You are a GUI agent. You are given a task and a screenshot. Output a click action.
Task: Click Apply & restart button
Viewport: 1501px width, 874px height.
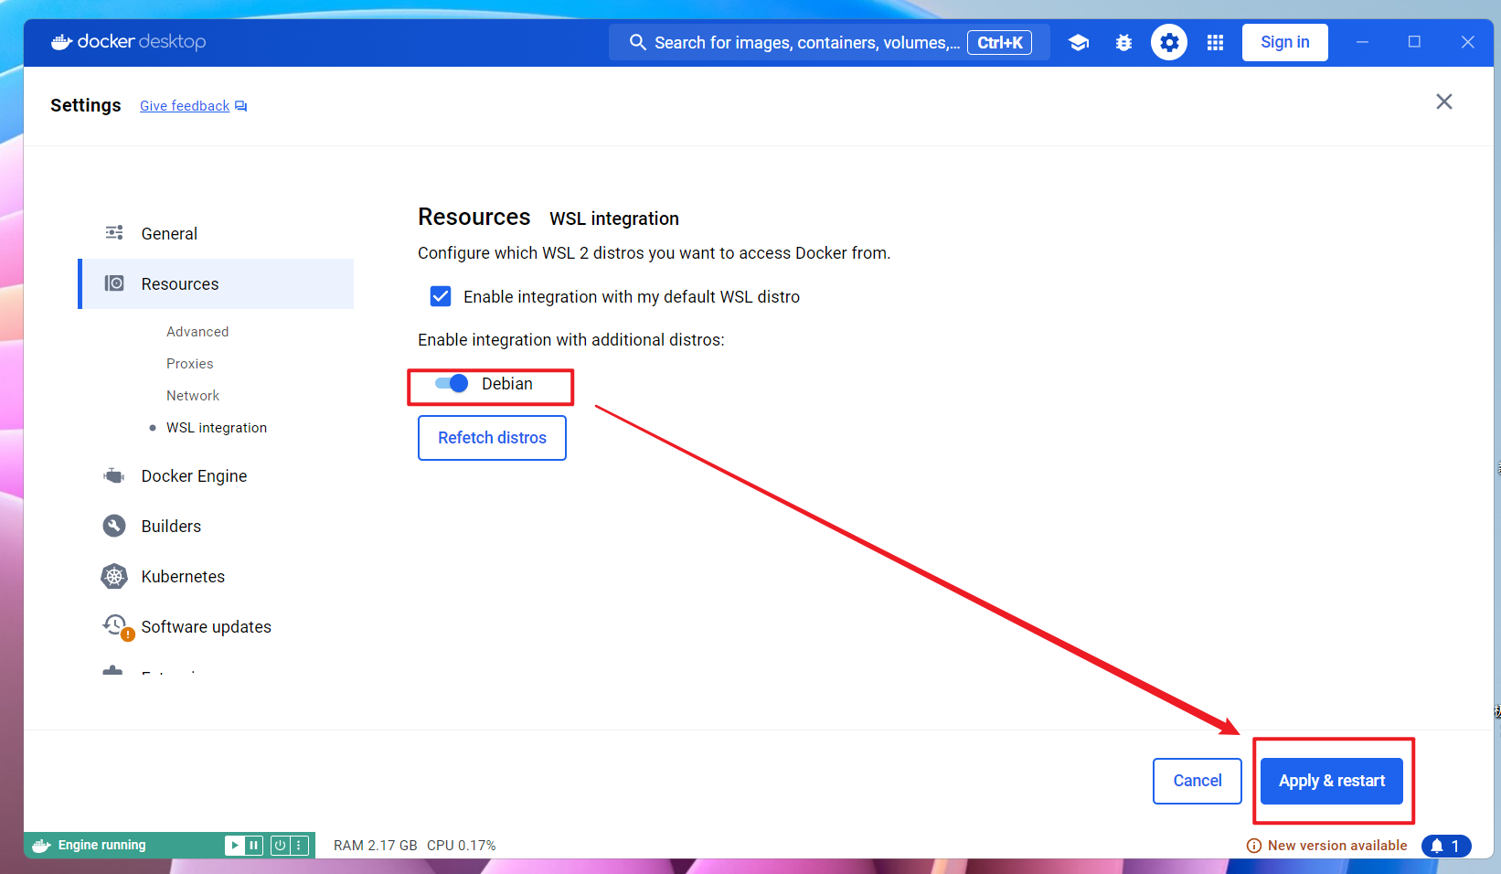[1332, 781]
